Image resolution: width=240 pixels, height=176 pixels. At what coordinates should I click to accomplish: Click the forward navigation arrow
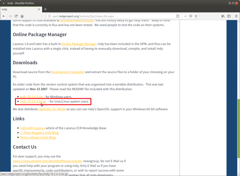(10, 16)
